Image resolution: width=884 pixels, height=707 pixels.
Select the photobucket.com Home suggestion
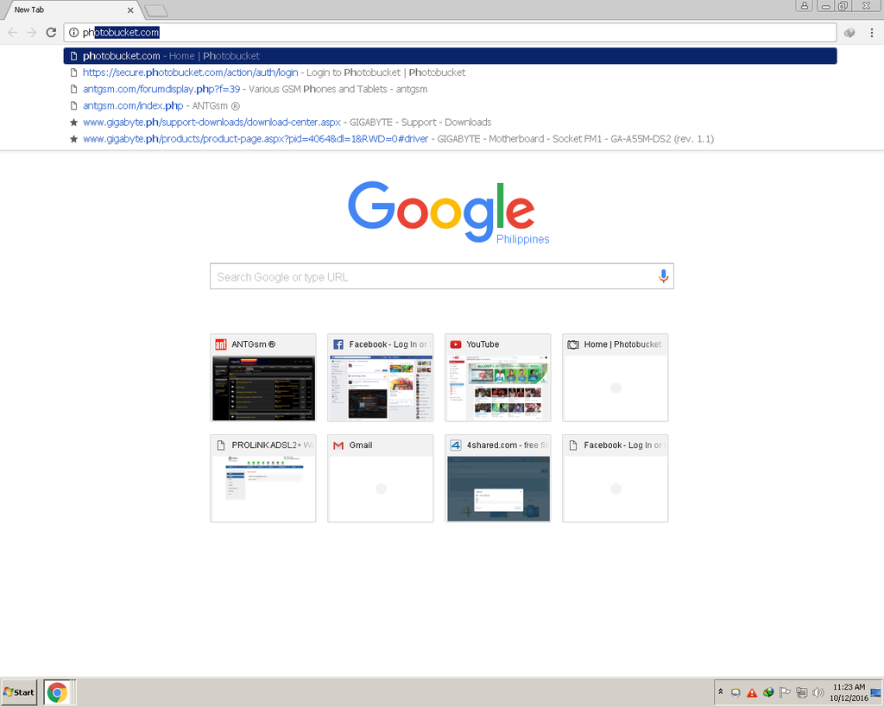click(x=171, y=56)
